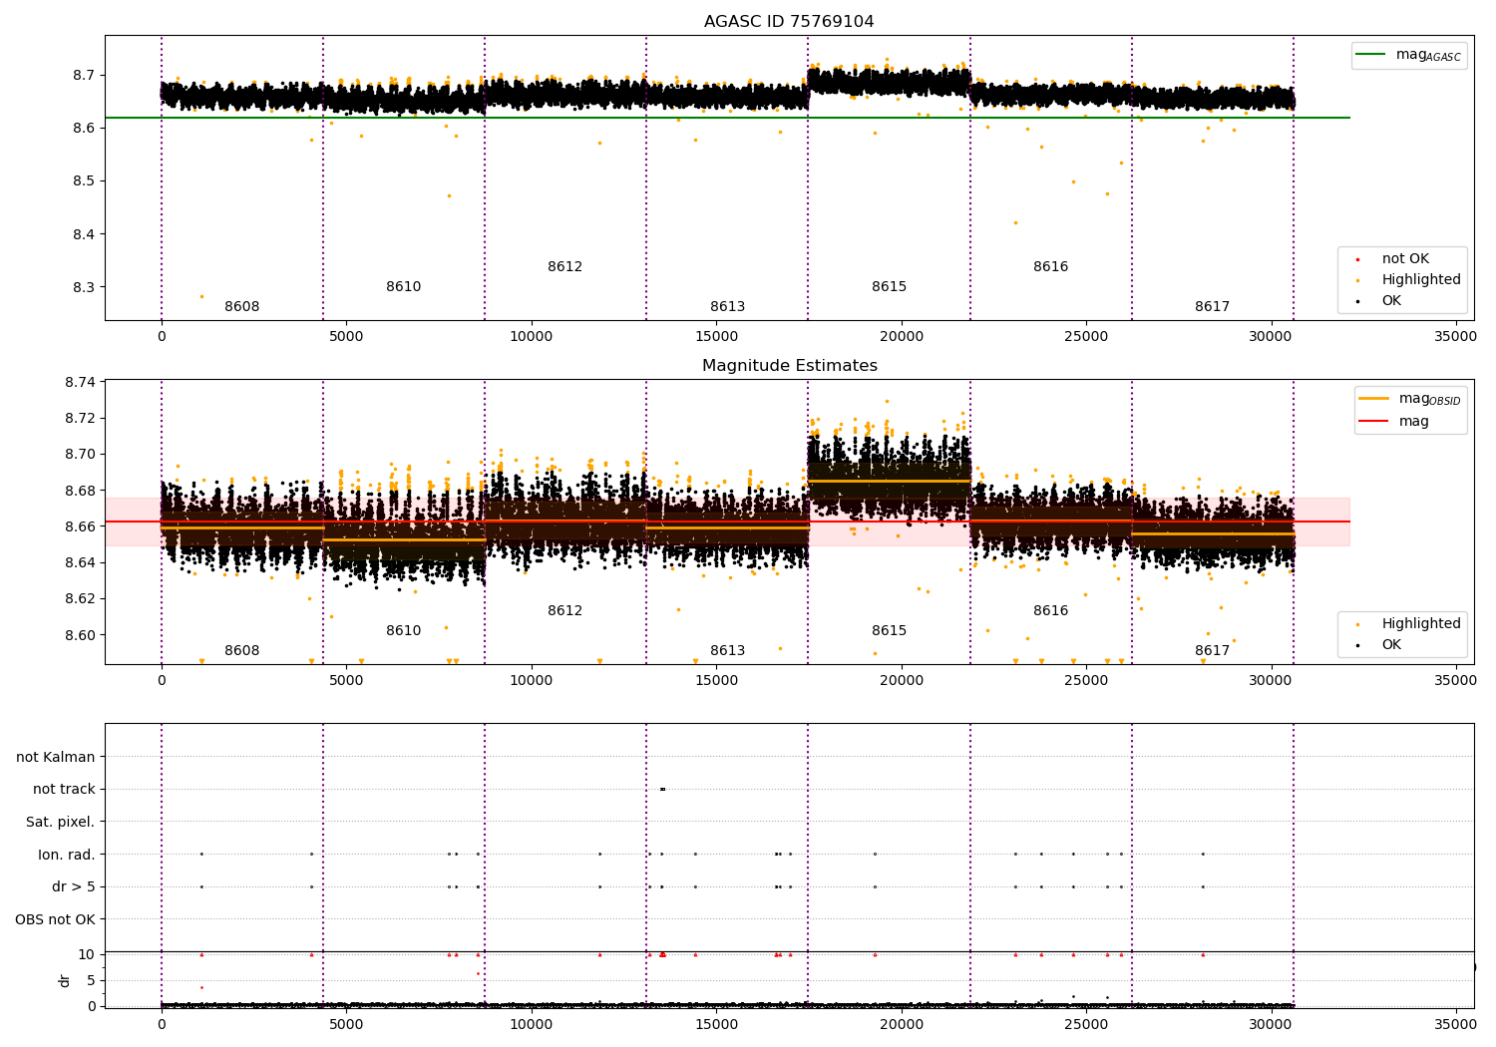The width and height of the screenshot is (1496, 1047).
Task: Click the 8.74 y-axis tick in middle plot
Action: (x=81, y=383)
